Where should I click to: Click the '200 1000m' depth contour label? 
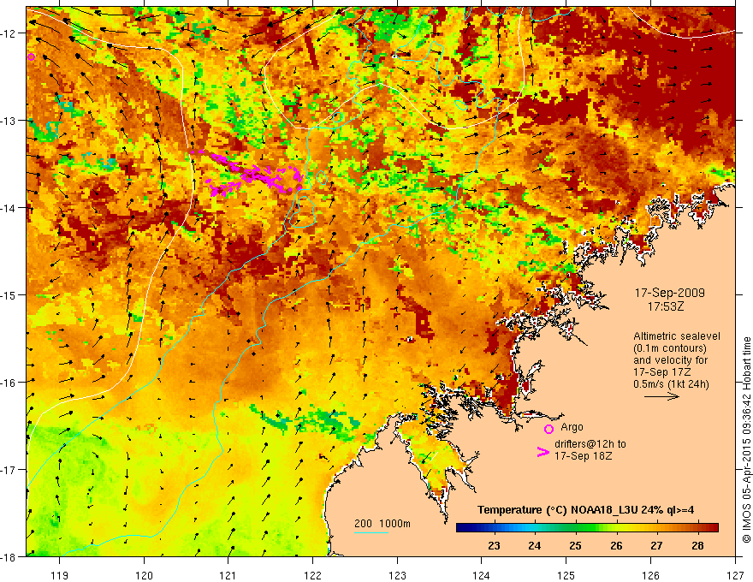tap(382, 524)
